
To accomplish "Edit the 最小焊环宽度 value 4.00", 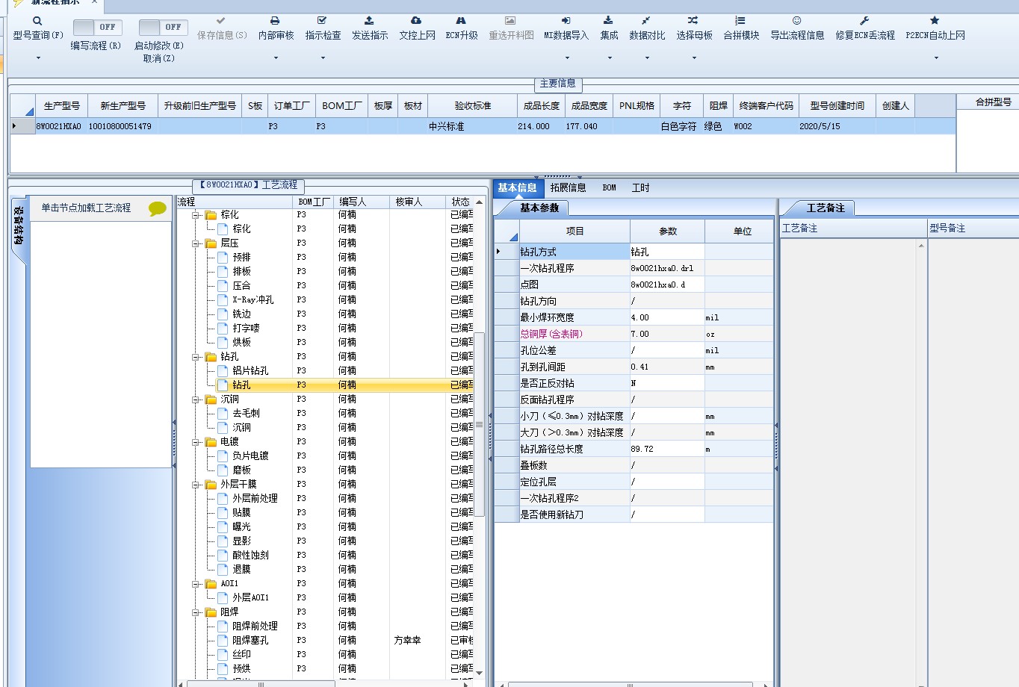I will click(666, 318).
